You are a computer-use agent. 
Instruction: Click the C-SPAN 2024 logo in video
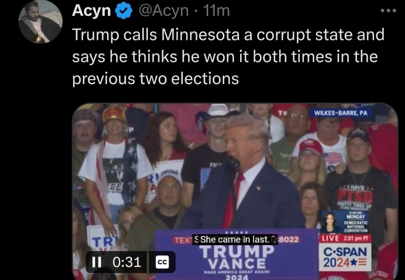pyautogui.click(x=345, y=257)
